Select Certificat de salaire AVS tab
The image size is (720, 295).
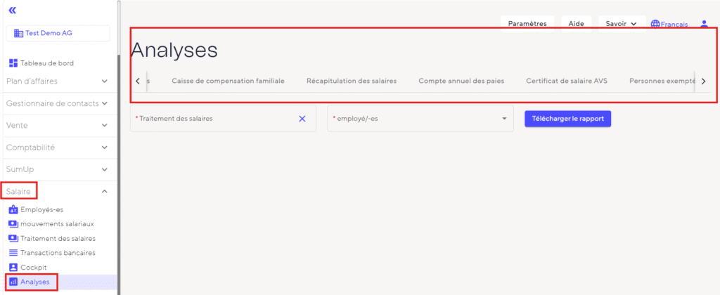[566, 81]
